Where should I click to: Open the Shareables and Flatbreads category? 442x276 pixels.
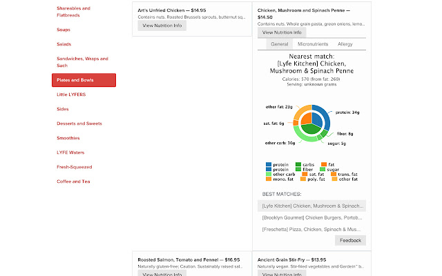[73, 12]
